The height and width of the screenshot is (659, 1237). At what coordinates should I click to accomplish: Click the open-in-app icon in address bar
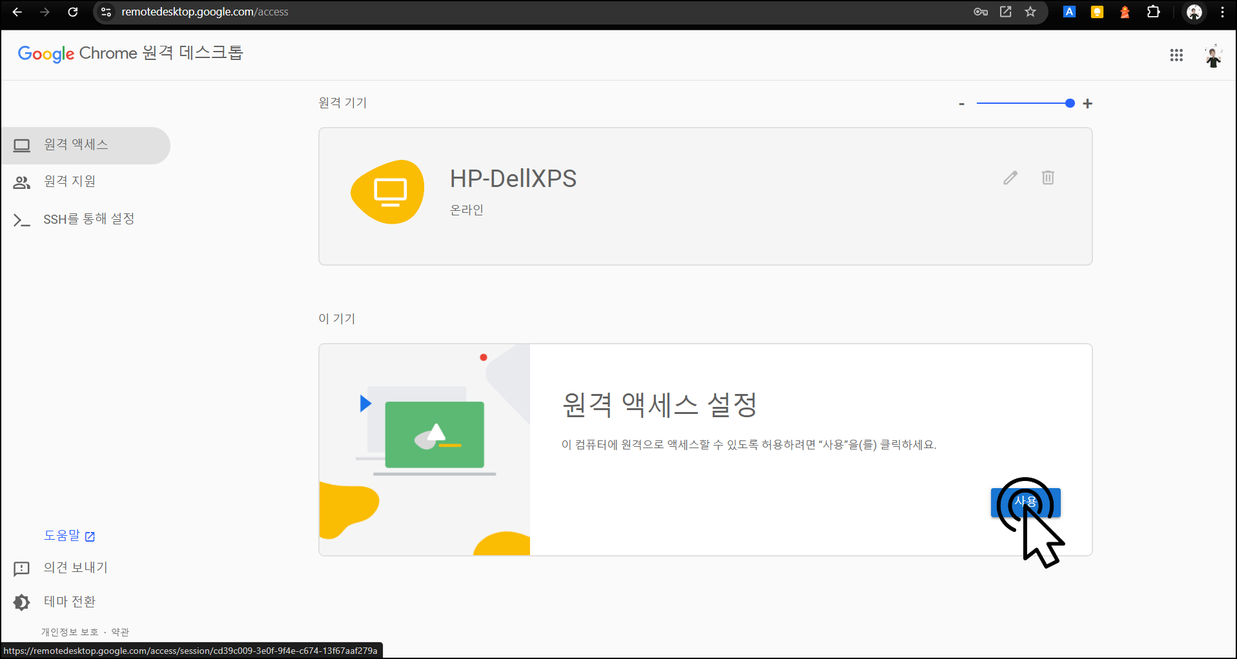click(x=1006, y=12)
